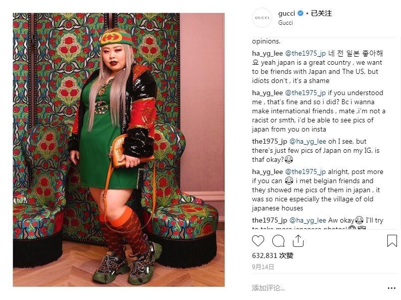The image size is (401, 300).
Task: Like the post with the heart icon
Action: 258,241
